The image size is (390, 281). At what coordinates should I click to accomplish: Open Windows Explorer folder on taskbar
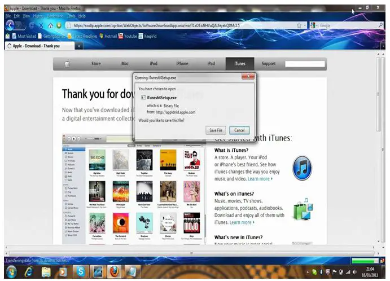click(x=46, y=272)
